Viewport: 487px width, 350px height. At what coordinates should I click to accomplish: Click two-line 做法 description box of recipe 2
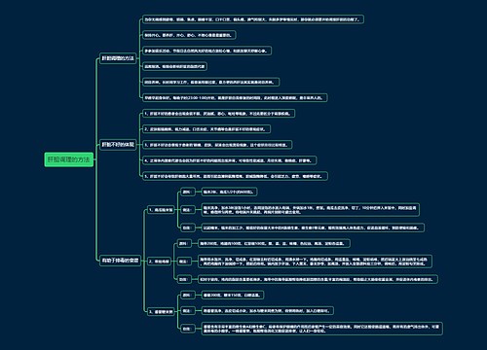click(315, 262)
